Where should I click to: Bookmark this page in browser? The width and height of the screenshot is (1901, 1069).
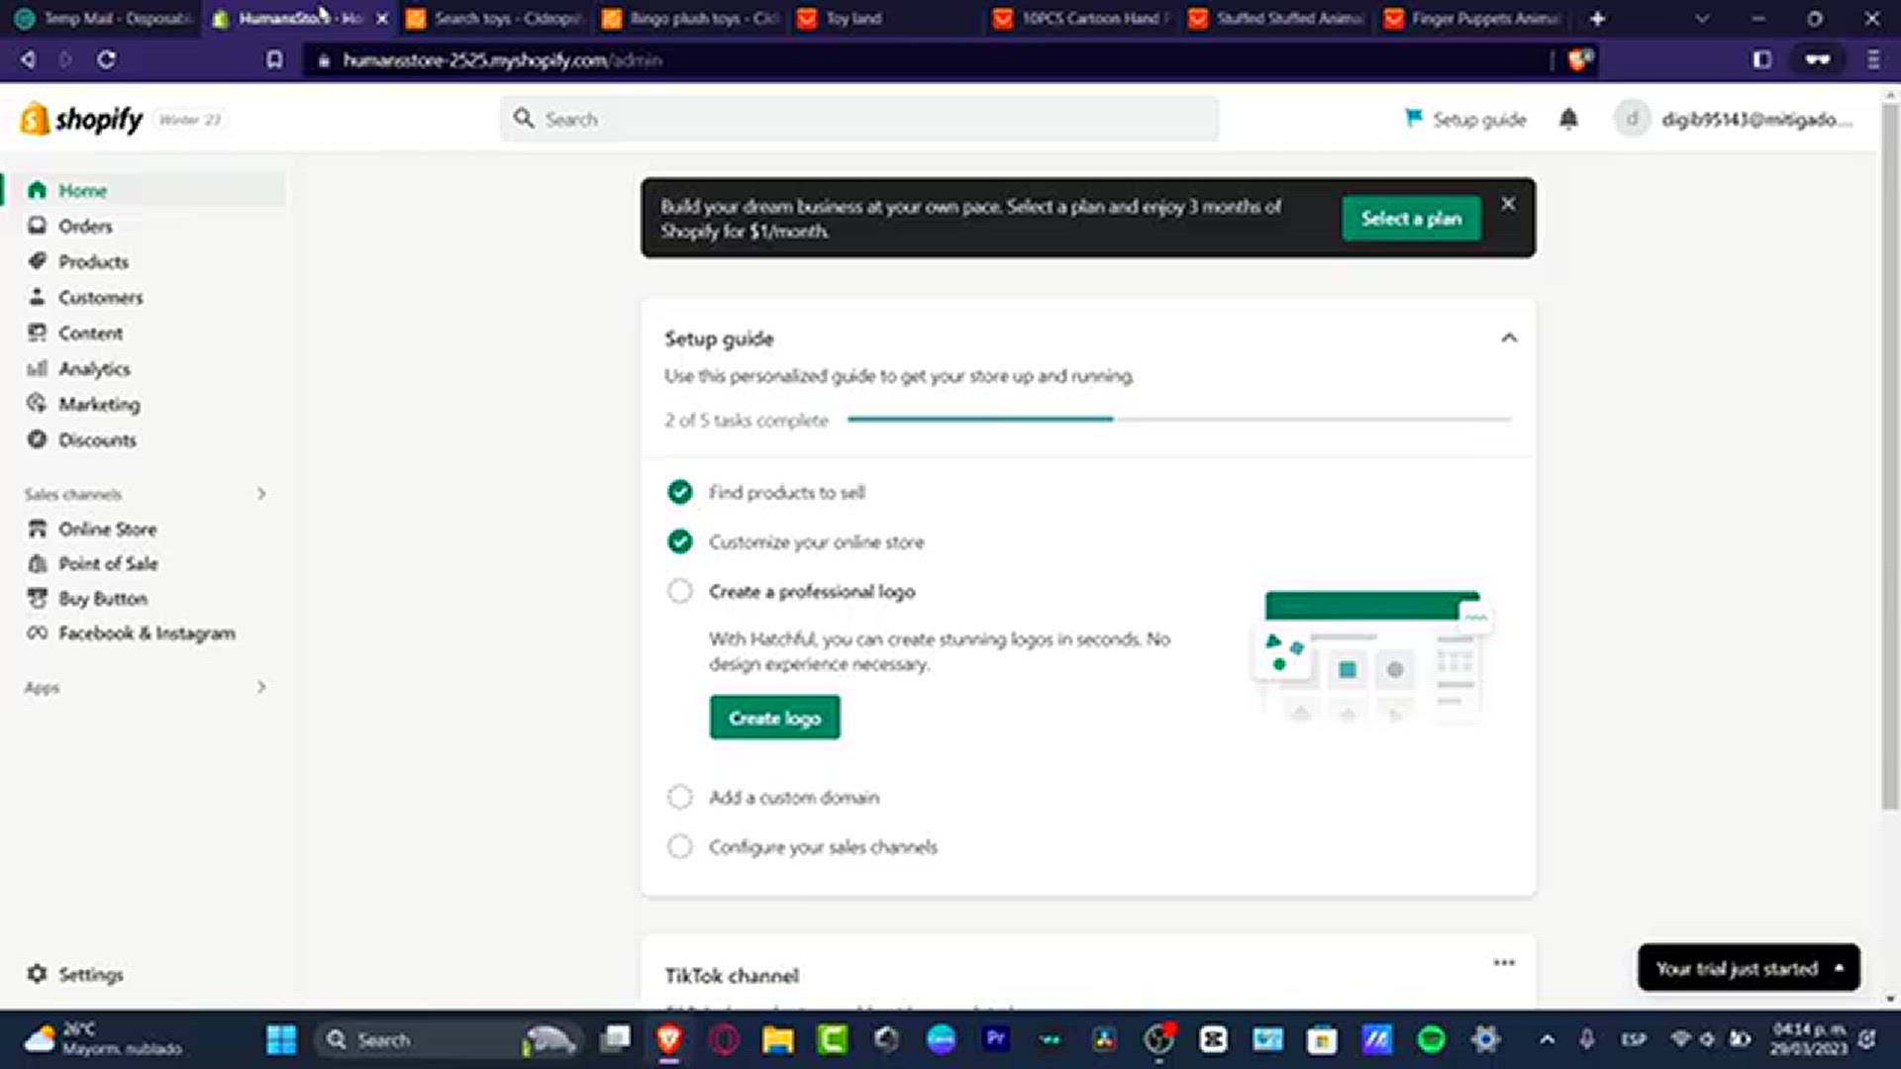point(274,59)
